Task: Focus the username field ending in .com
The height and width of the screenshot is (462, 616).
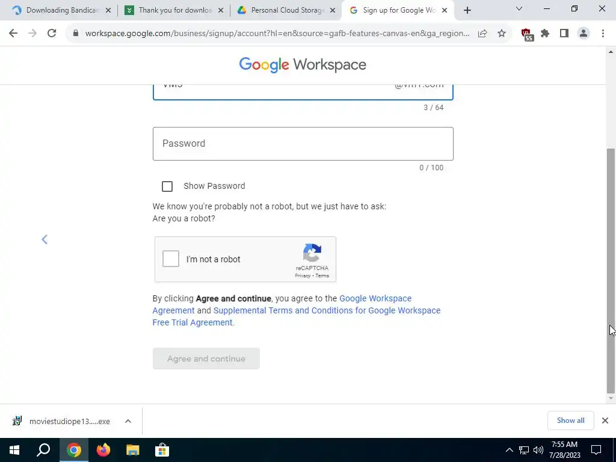Action: click(303, 92)
